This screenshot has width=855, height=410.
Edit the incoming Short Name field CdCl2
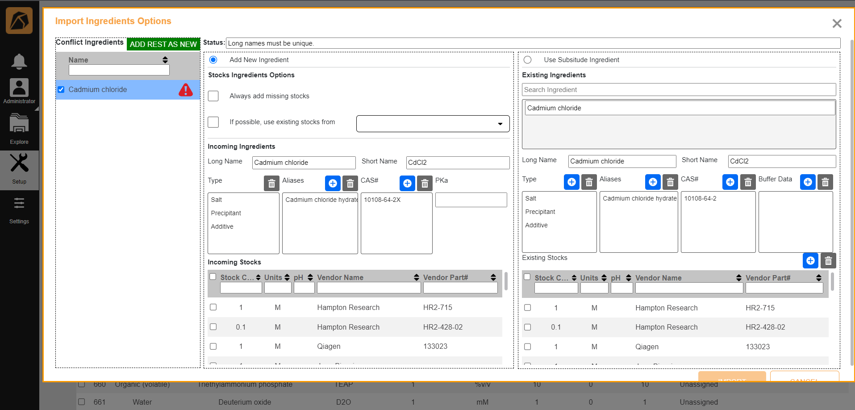pos(458,163)
